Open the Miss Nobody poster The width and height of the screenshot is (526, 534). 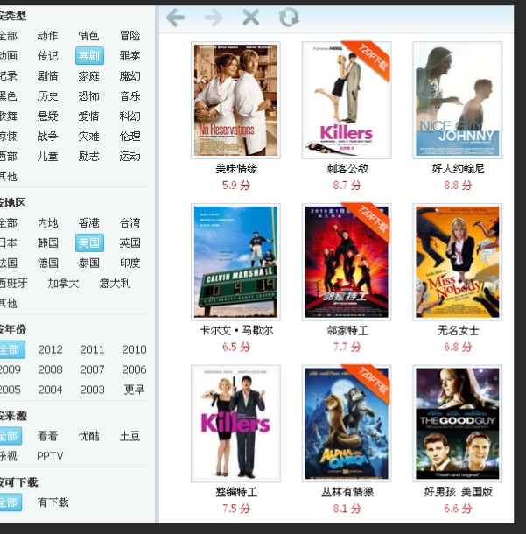click(x=458, y=262)
